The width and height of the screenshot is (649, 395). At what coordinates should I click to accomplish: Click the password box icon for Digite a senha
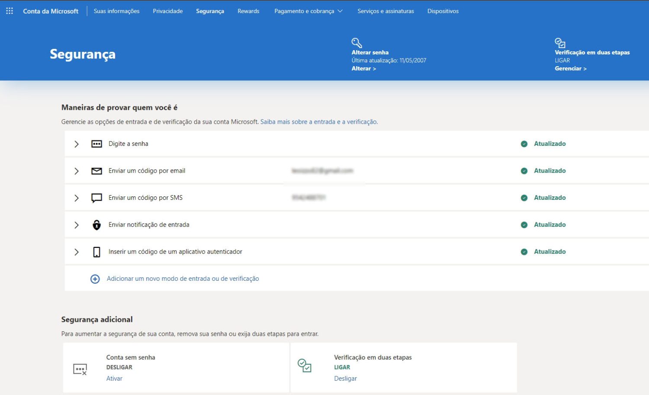96,144
